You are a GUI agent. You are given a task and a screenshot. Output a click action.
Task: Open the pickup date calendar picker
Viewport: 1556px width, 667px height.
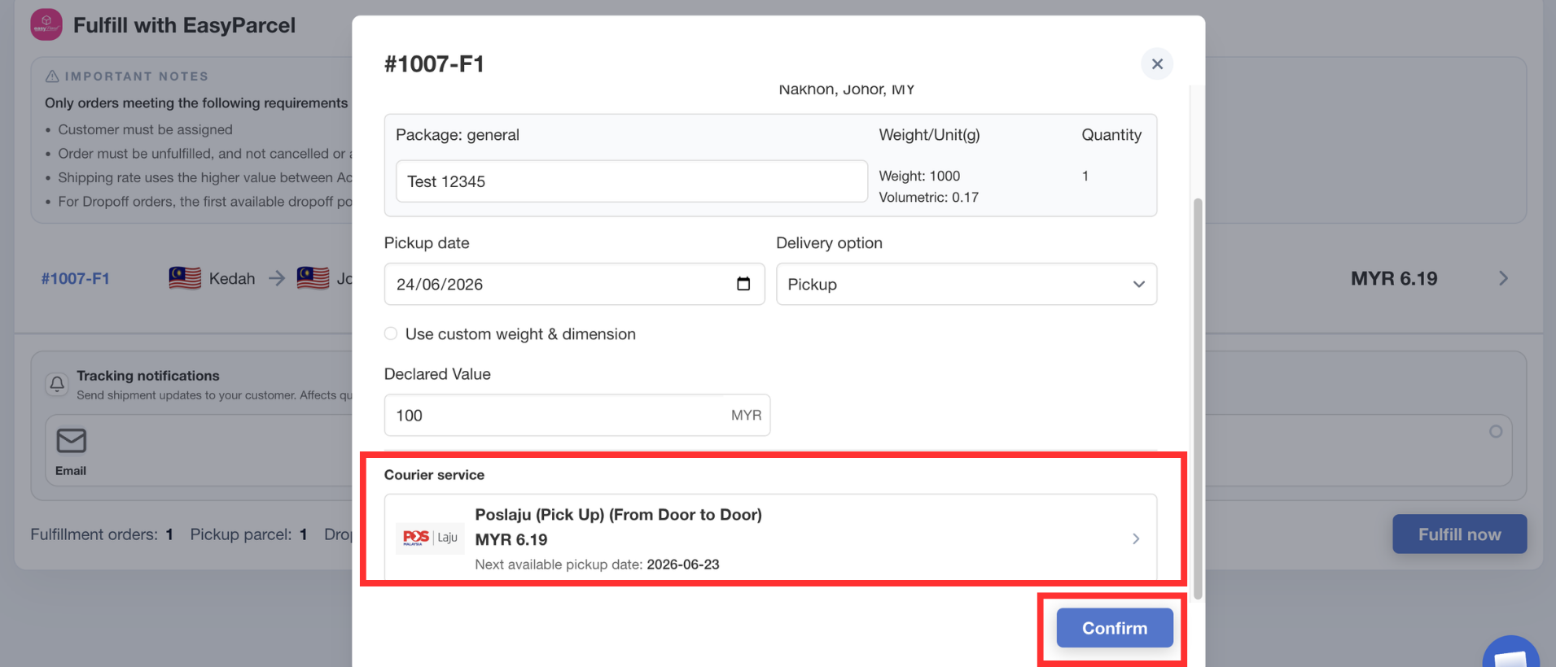coord(743,284)
